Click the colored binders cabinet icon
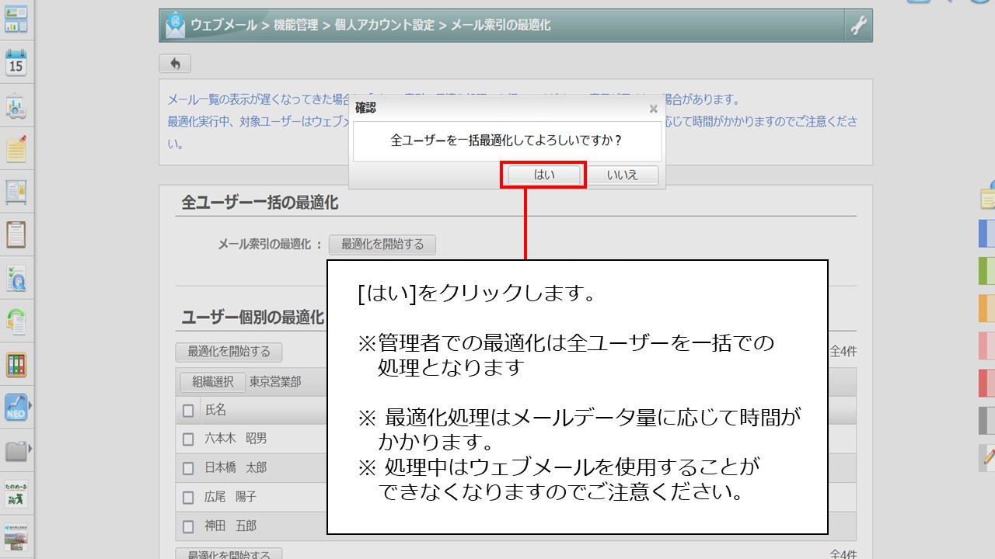The height and width of the screenshot is (559, 995). 16,364
